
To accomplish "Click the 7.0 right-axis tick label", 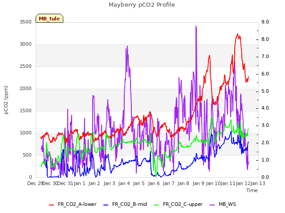I will click(265, 56).
